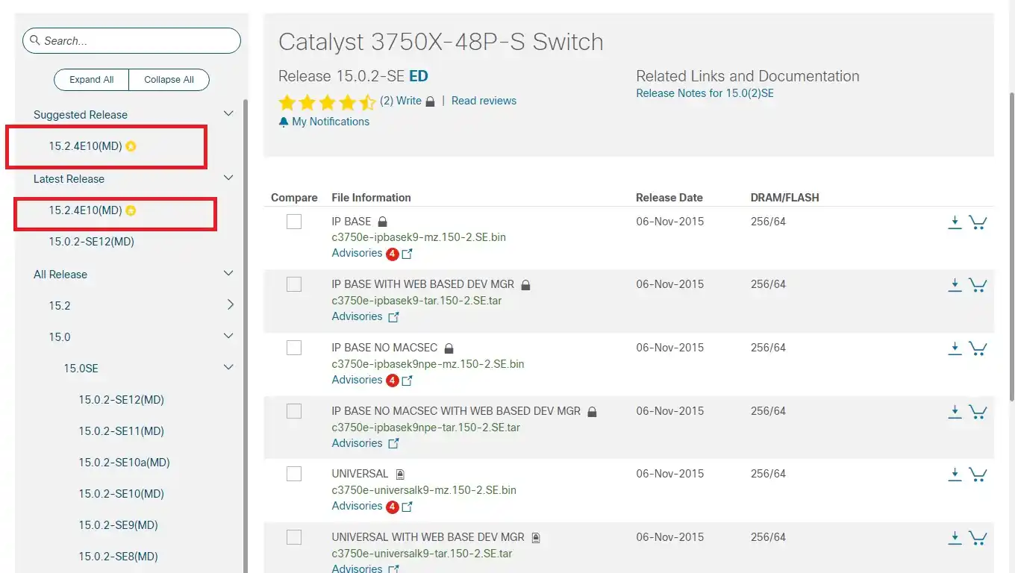1015x573 pixels.
Task: Click the ED tag beside Release 15.0.2-SE
Action: pos(419,76)
